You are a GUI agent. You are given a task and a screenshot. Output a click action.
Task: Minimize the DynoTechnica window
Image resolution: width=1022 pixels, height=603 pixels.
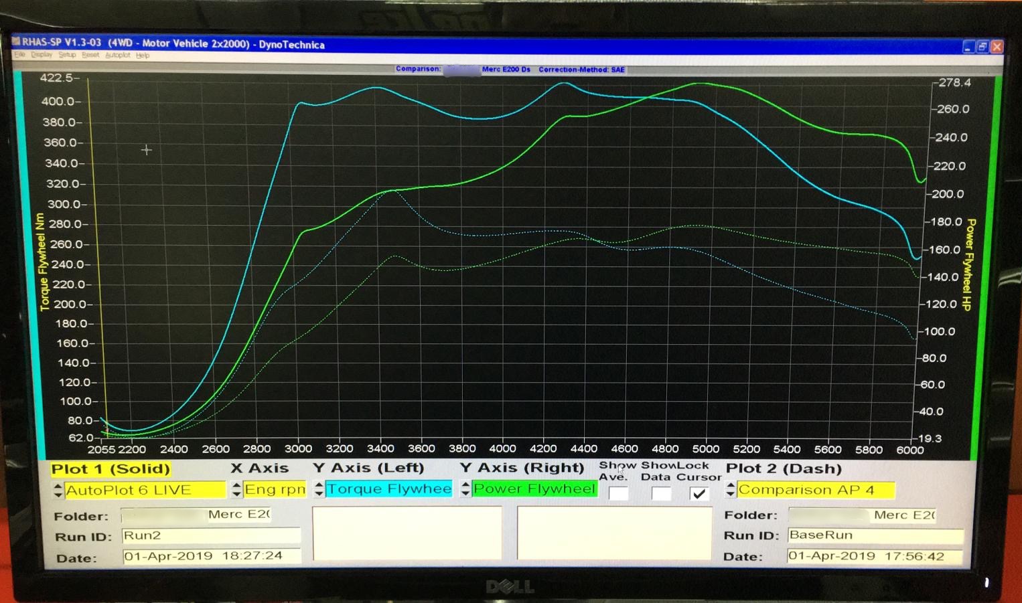click(x=968, y=46)
